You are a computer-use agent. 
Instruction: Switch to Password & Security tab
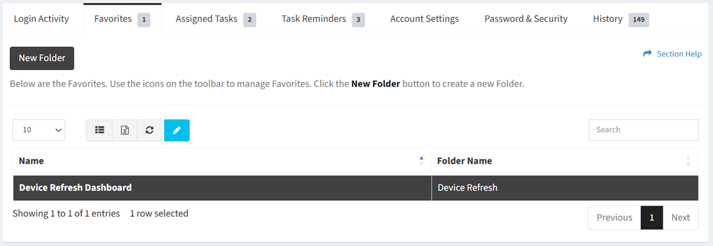pos(526,19)
